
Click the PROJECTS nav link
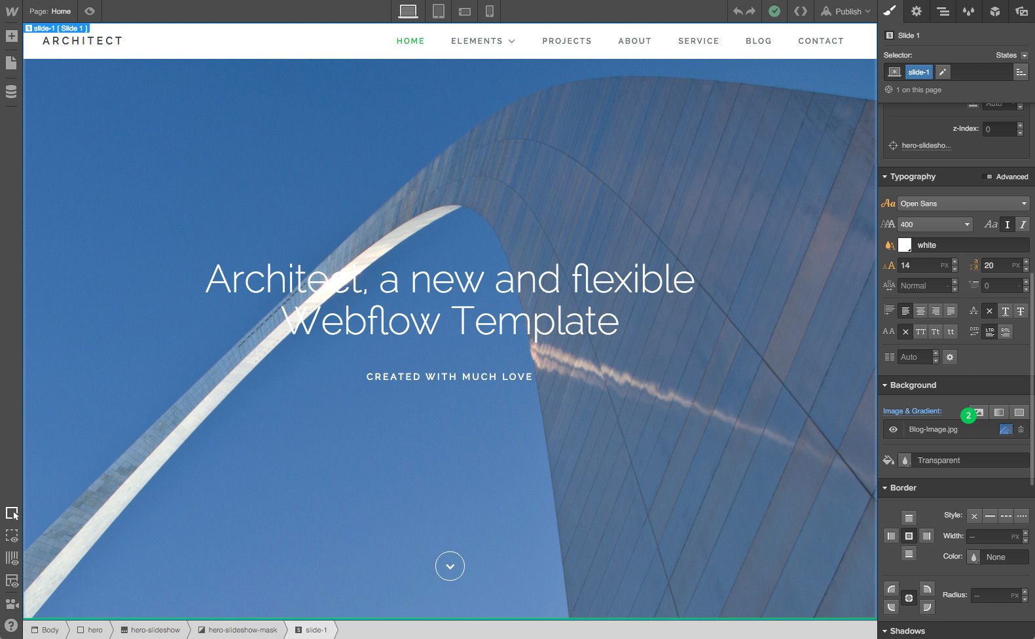pos(567,41)
